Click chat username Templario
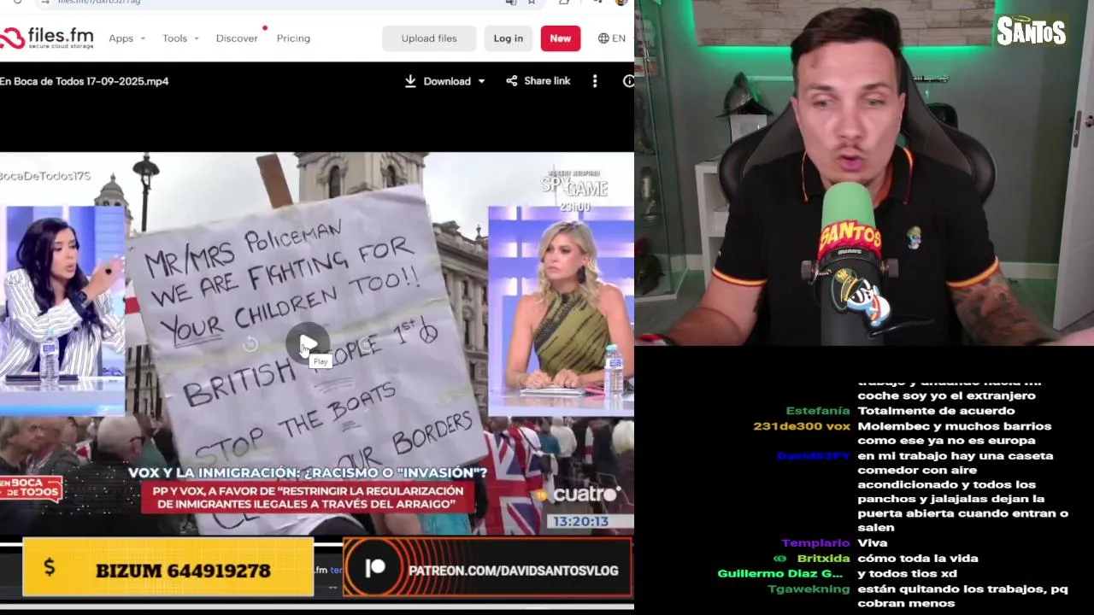This screenshot has width=1094, height=615. (815, 543)
